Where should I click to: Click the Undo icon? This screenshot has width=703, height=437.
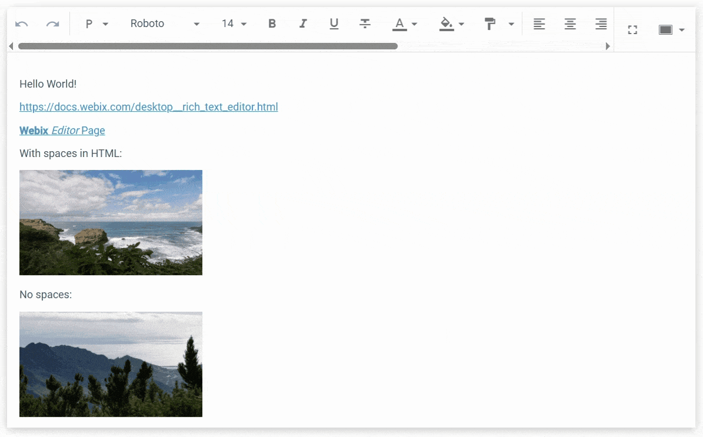click(x=22, y=24)
